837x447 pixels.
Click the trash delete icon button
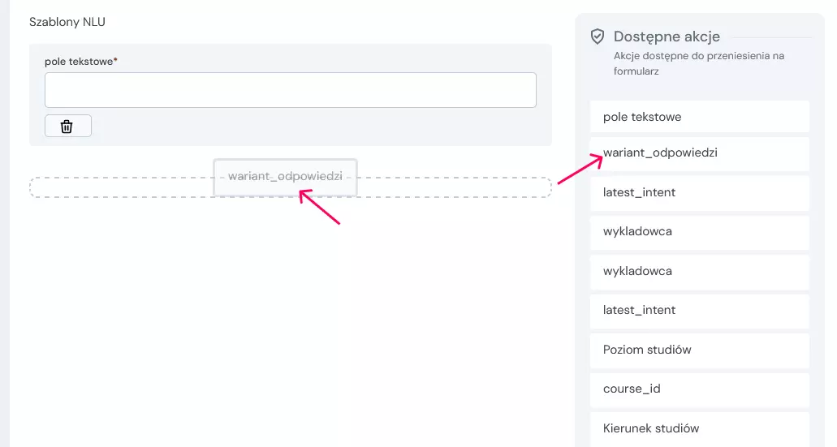pos(67,126)
